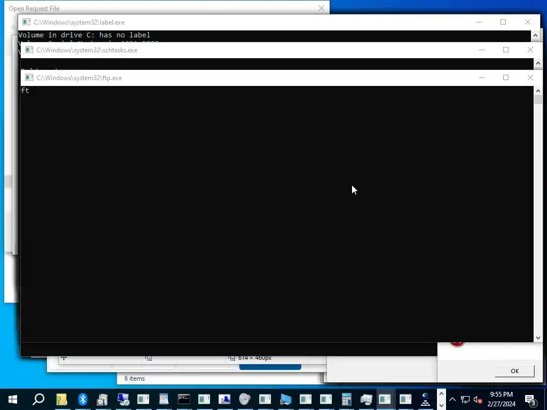Close the schtasks.exe window
Viewport: 547px width, 410px height.
tap(530, 50)
